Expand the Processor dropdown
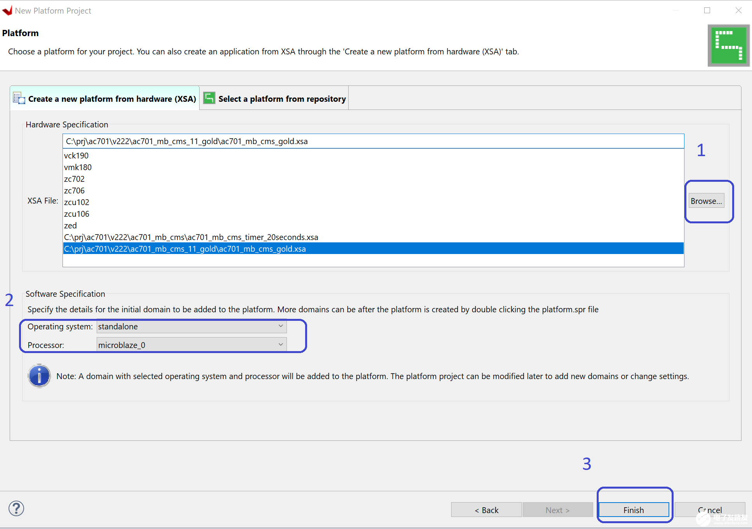 [x=280, y=344]
